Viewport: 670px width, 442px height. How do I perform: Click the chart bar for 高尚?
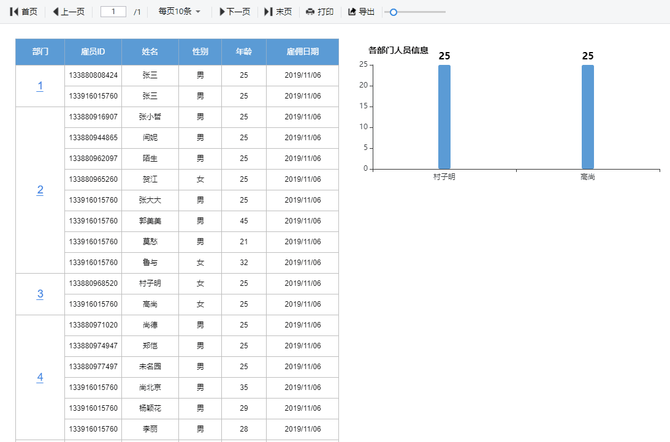point(587,117)
